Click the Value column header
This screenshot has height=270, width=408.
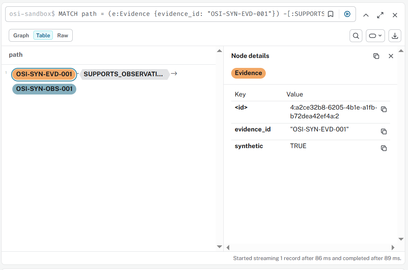click(294, 94)
